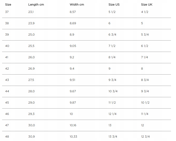
Task: Click the Size UK column header
Action: coord(147,4)
